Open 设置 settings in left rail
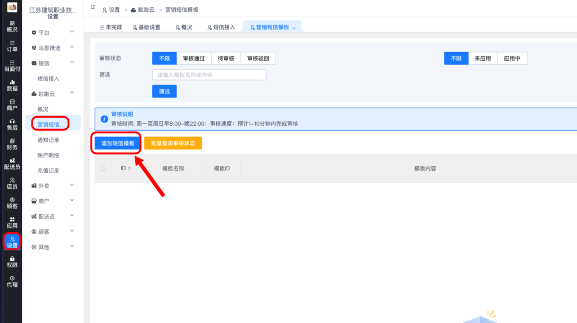577x323 pixels. (x=12, y=242)
